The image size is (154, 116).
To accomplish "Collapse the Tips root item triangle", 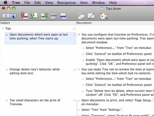I will [x=3, y=29].
